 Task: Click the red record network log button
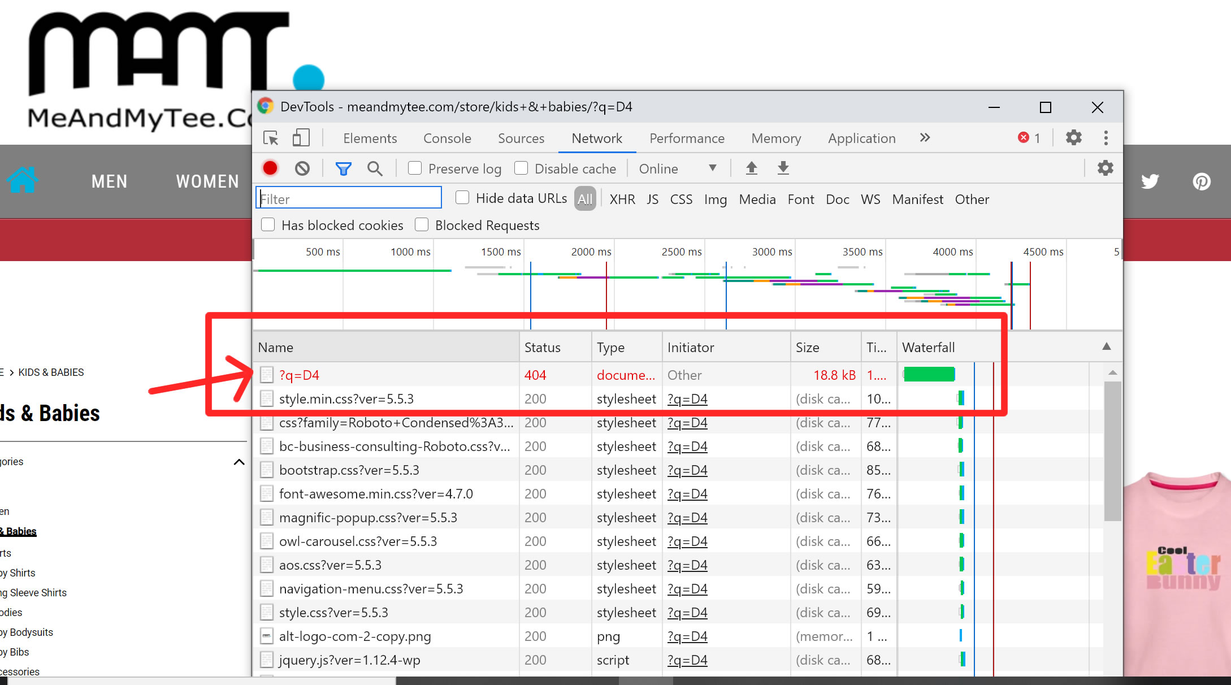pos(270,168)
